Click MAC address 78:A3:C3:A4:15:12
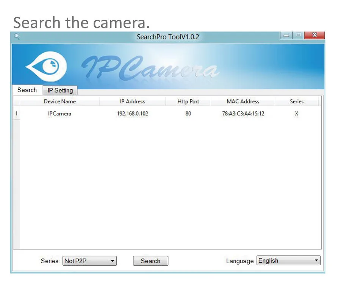Viewport: 341px width, 285px height. 243,114
